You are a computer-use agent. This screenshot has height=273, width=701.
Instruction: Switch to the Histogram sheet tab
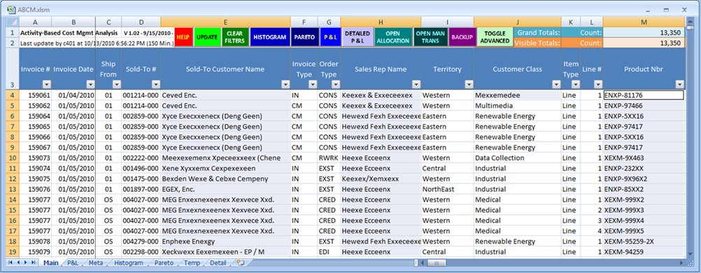[x=128, y=263]
